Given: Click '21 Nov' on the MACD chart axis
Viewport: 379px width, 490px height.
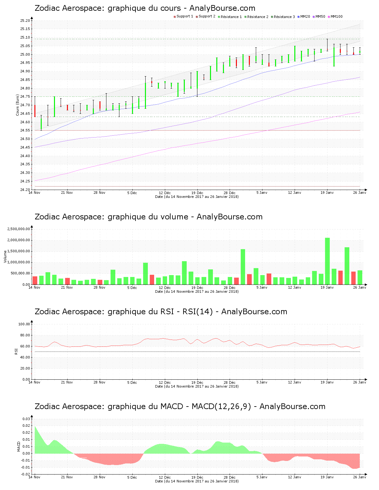Looking at the screenshot, I should [x=67, y=477].
